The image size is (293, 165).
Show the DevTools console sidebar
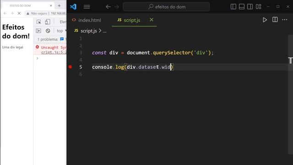tap(38, 31)
